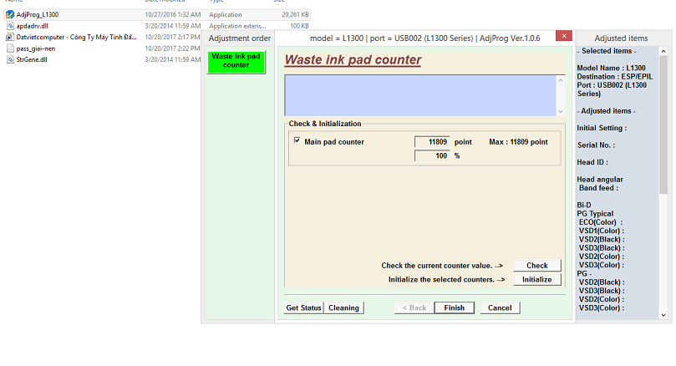676x366 pixels.
Task: Click the main pad counter percent field
Action: [432, 155]
